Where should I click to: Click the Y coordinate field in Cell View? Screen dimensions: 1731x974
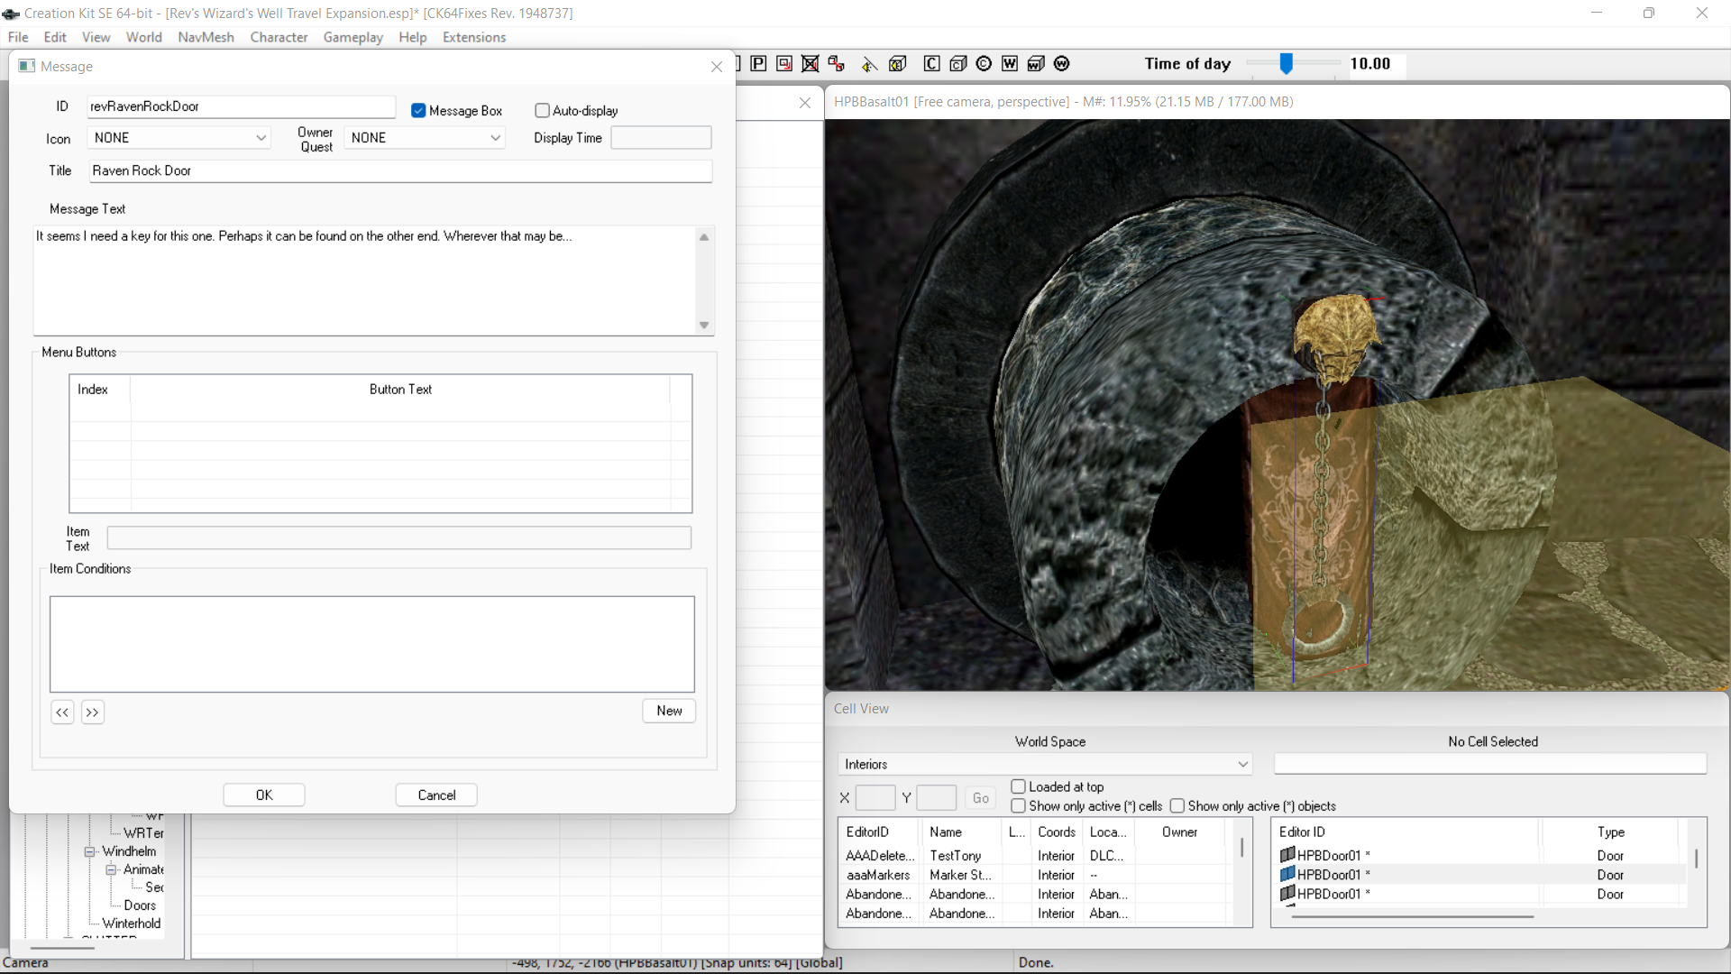[936, 798]
